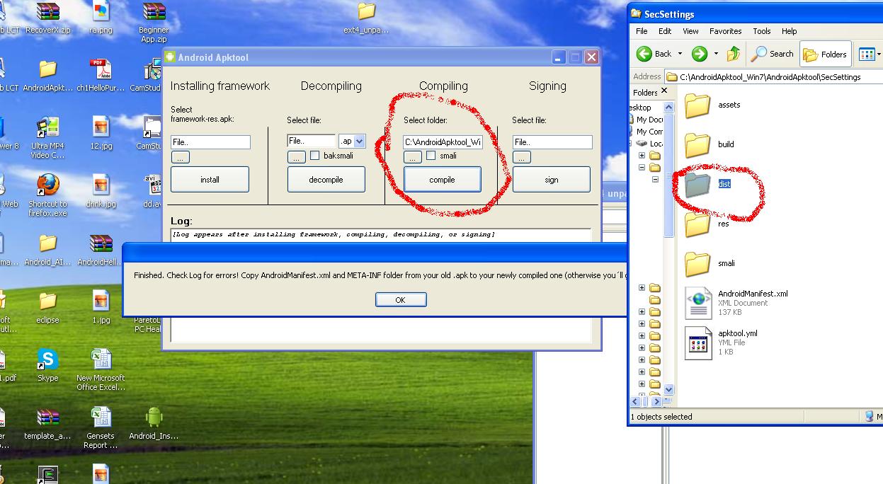Toggle the smali checkbox under Compiling
This screenshot has width=883, height=484.
[431, 156]
